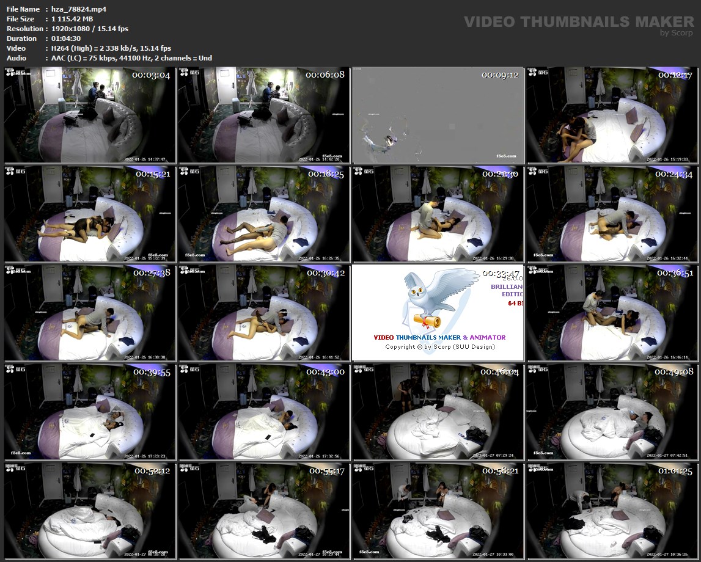The width and height of the screenshot is (701, 562).
Task: Open the thumbnail stamped 00:03:04
Action: coord(90,115)
